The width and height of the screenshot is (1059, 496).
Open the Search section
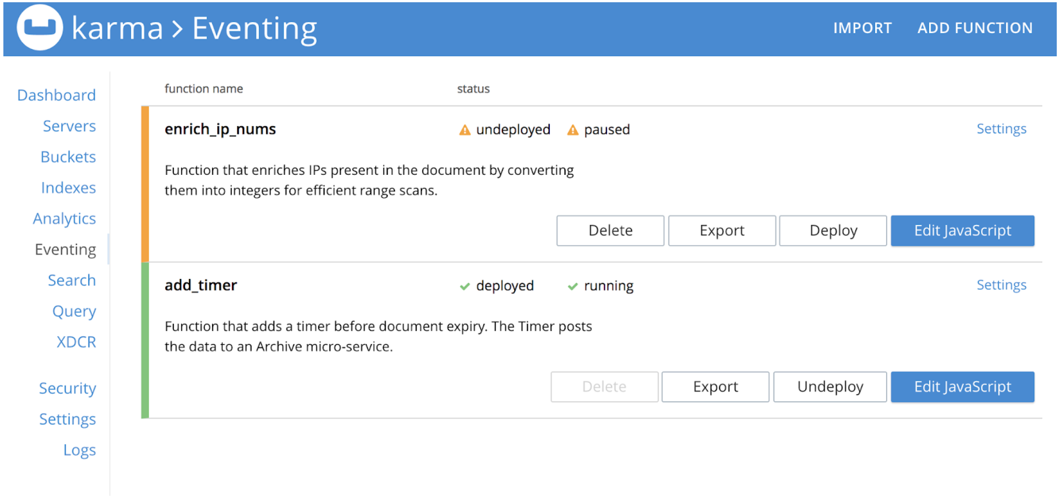pos(71,280)
